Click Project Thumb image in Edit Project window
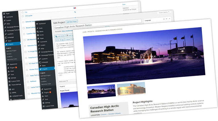The height and width of the screenshot is (121, 218). point(69,100)
